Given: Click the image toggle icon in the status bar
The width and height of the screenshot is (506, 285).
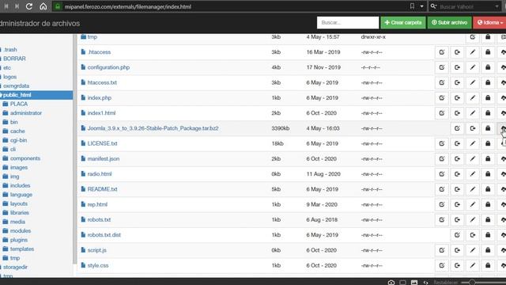Looking at the screenshot, I should [414, 283].
